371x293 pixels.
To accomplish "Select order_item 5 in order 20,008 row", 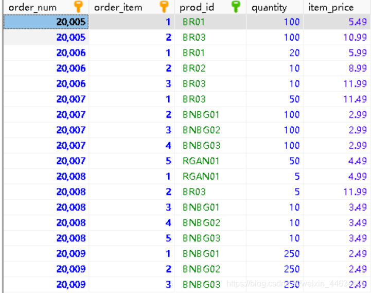I will pyautogui.click(x=132, y=238).
